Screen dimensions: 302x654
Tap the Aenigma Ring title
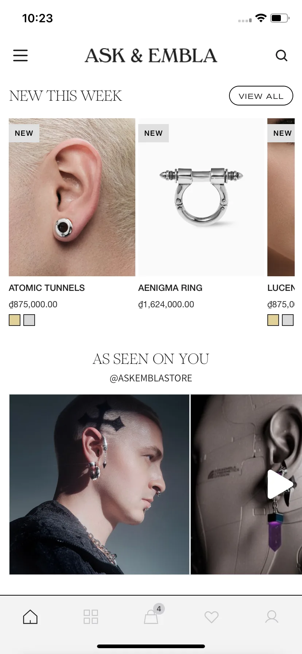click(x=170, y=288)
